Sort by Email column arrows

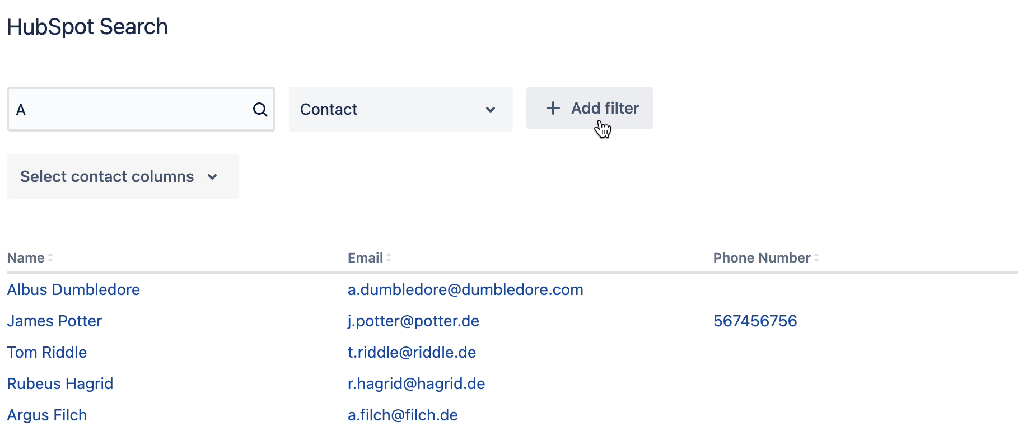[389, 258]
